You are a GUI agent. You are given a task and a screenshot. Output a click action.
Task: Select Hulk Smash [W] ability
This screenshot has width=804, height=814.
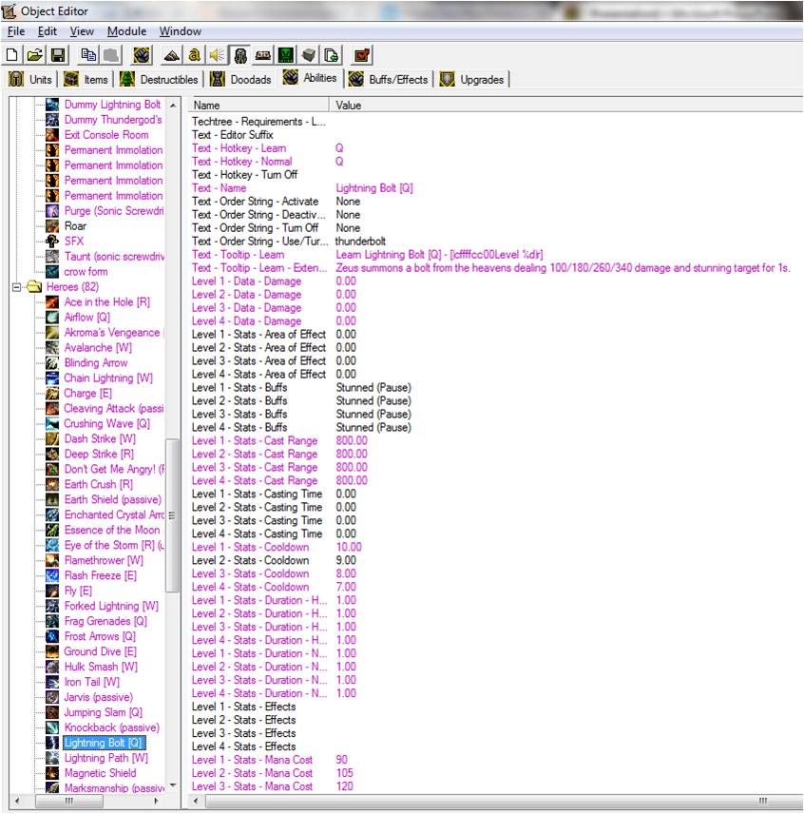tap(101, 667)
